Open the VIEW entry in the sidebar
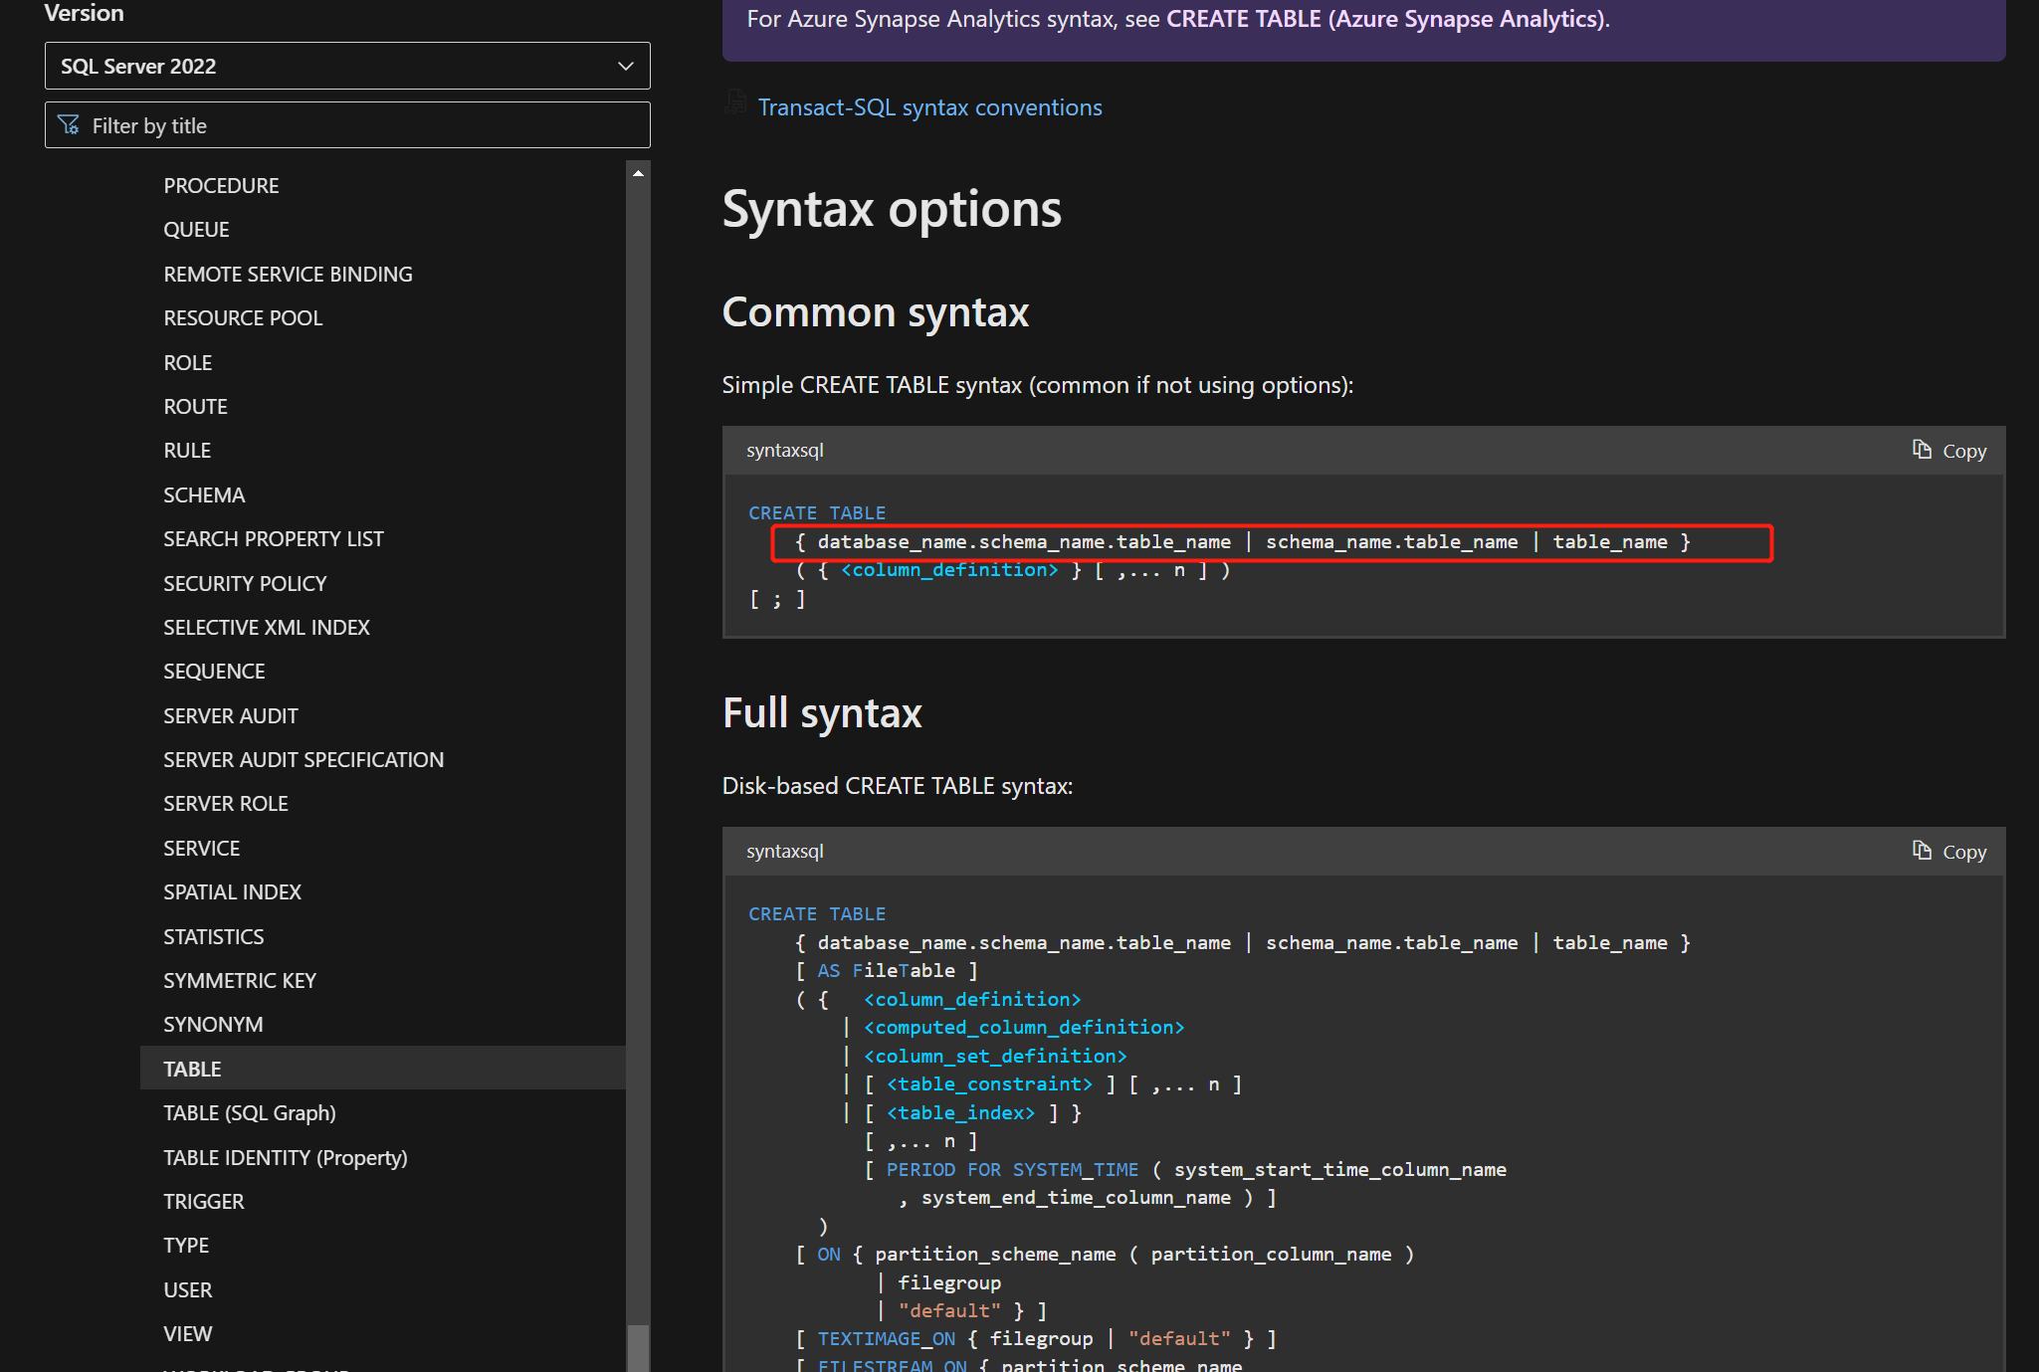2039x1372 pixels. (x=187, y=1333)
